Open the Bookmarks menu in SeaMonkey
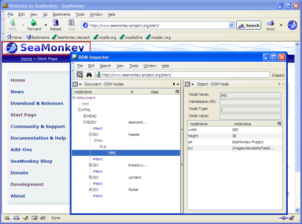Screen dimensions: 302x224 tap(61, 14)
